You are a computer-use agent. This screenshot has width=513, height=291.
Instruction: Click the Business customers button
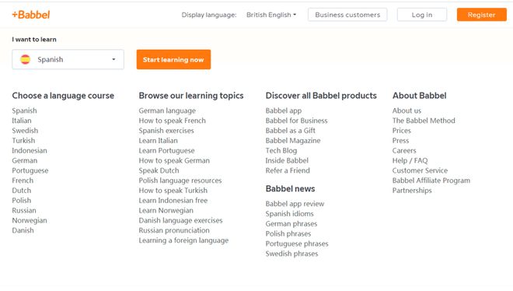point(347,15)
